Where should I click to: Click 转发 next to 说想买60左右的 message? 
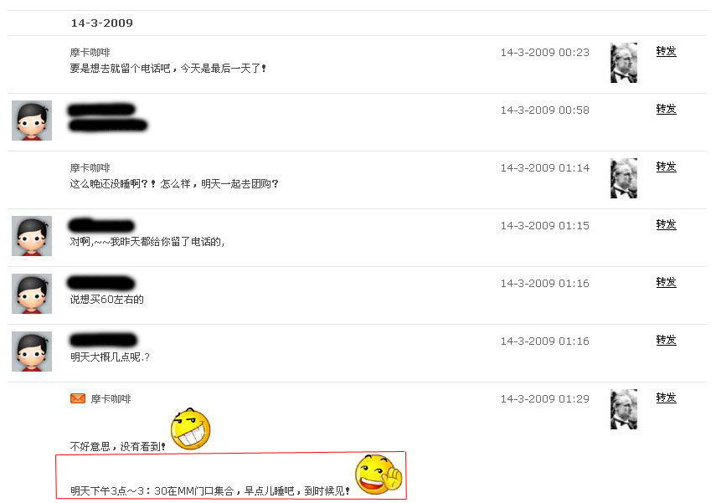click(x=666, y=282)
